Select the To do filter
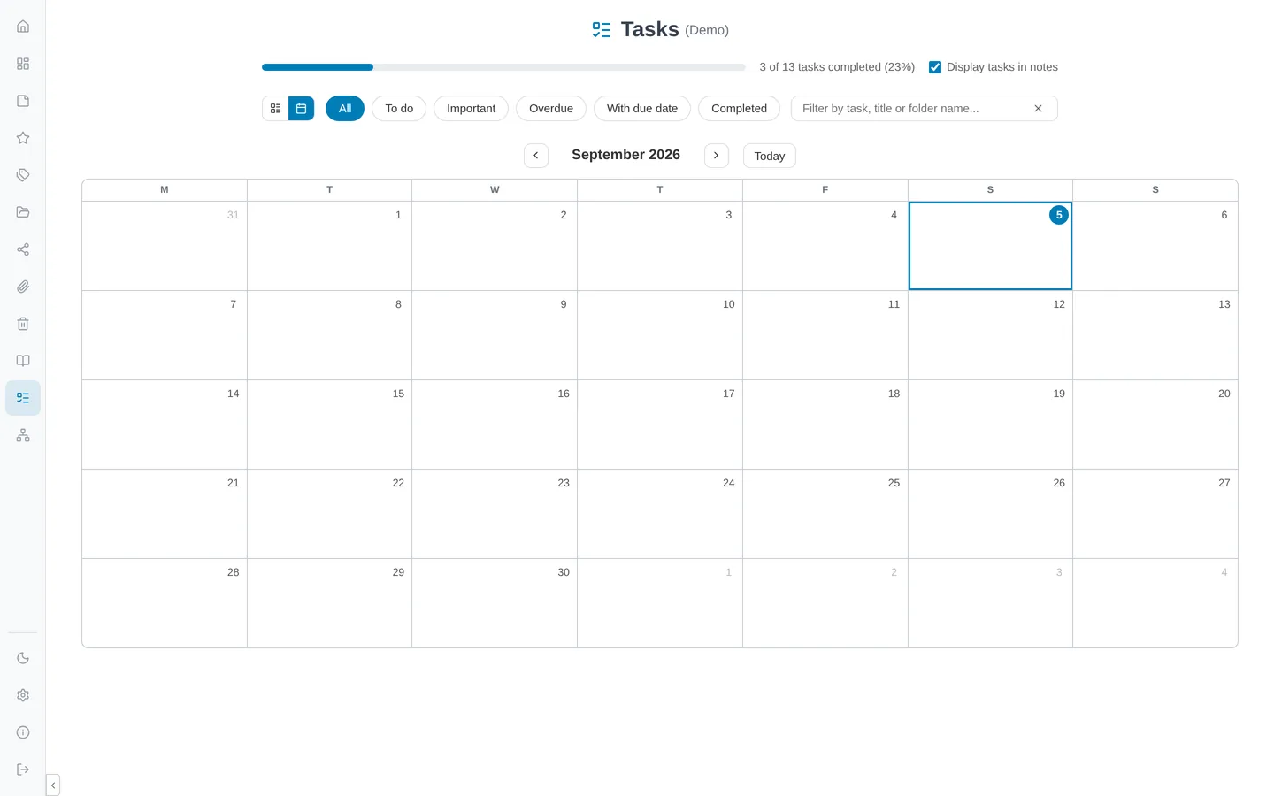The image size is (1274, 796). pyautogui.click(x=399, y=108)
